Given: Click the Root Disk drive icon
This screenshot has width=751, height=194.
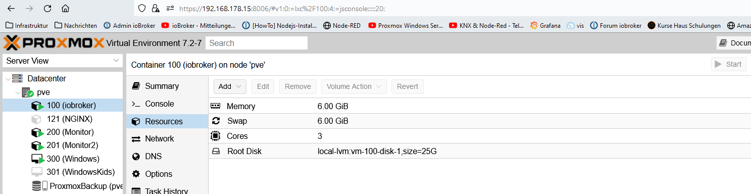Looking at the screenshot, I should click(216, 151).
